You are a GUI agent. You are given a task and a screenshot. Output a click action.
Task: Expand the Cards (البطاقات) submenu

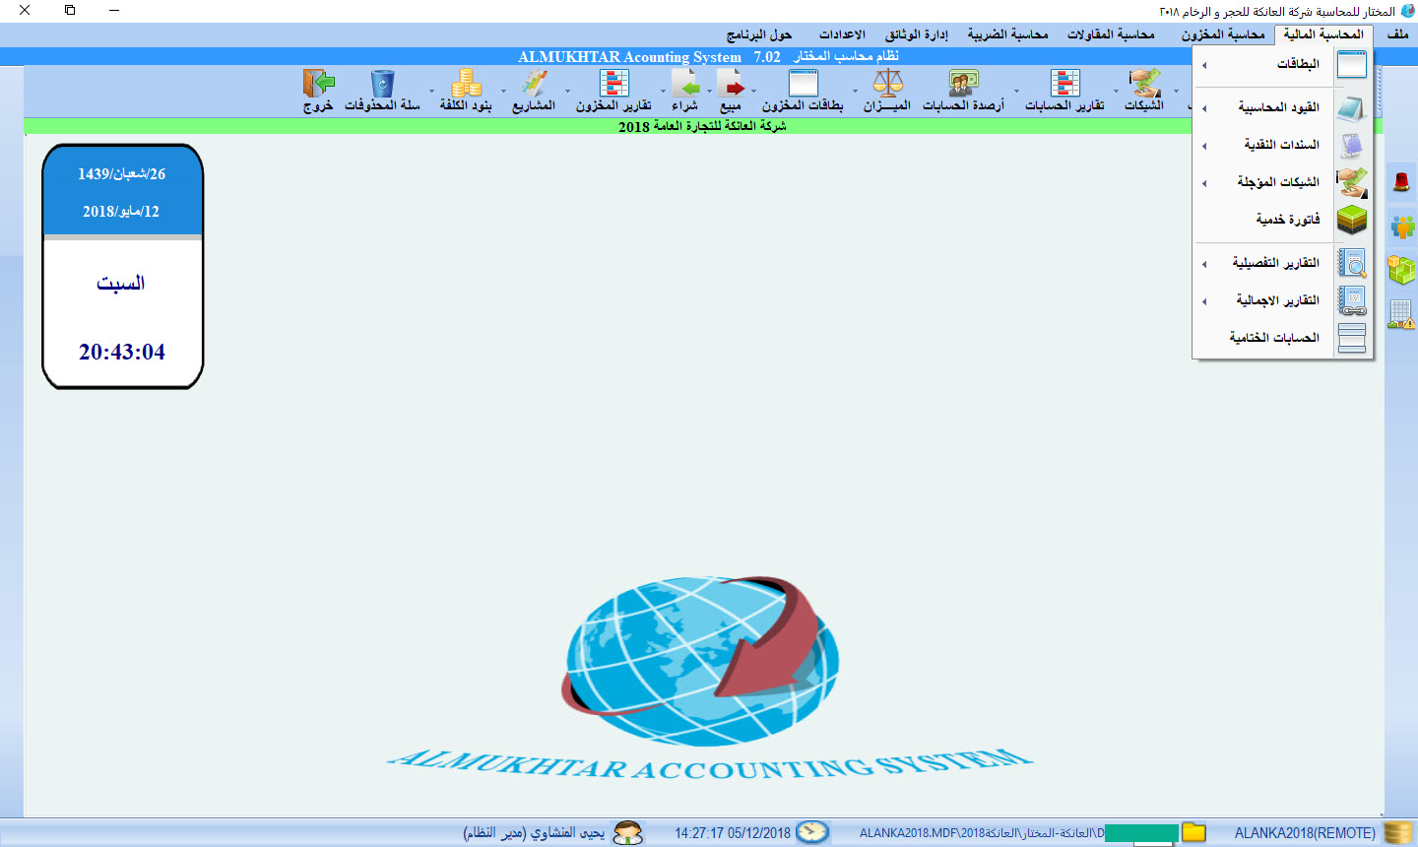click(1280, 65)
